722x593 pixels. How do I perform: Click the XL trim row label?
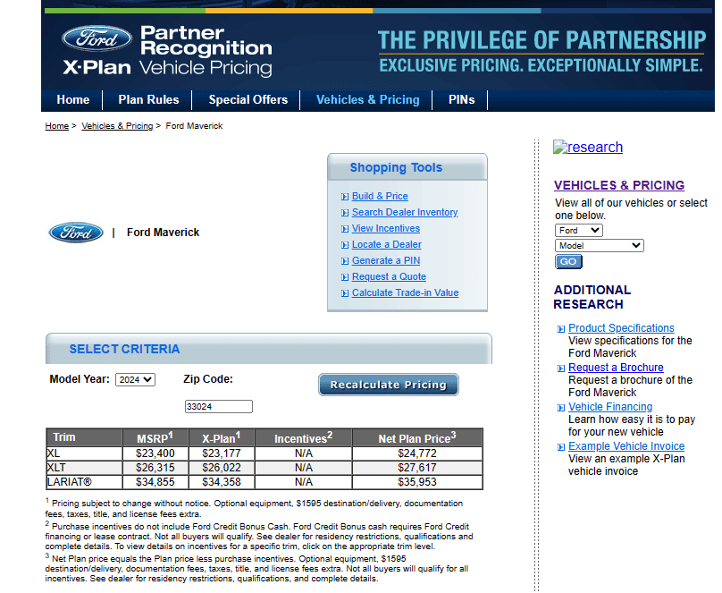(x=54, y=453)
